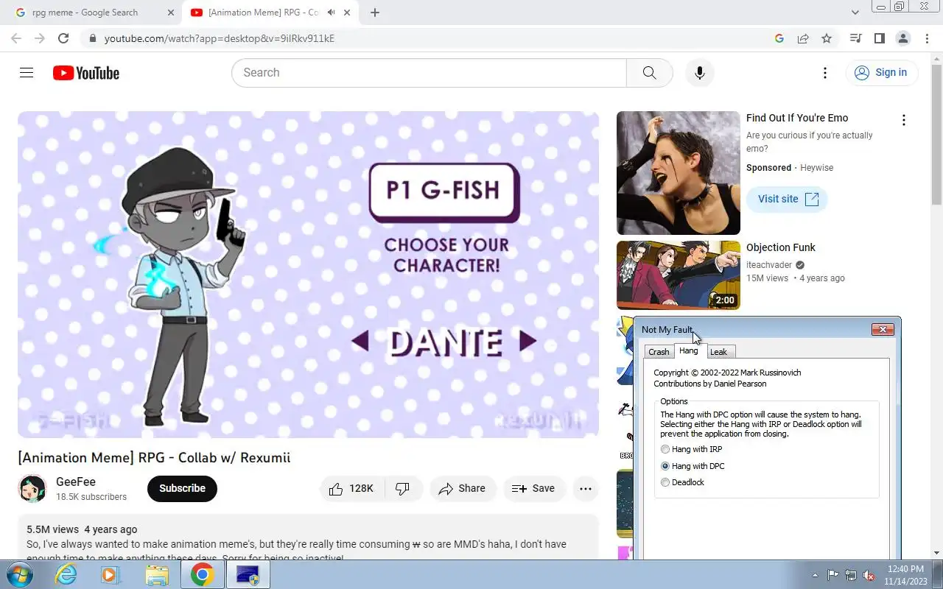This screenshot has width=943, height=589.
Task: Open Action Center flag in tray
Action: (833, 576)
